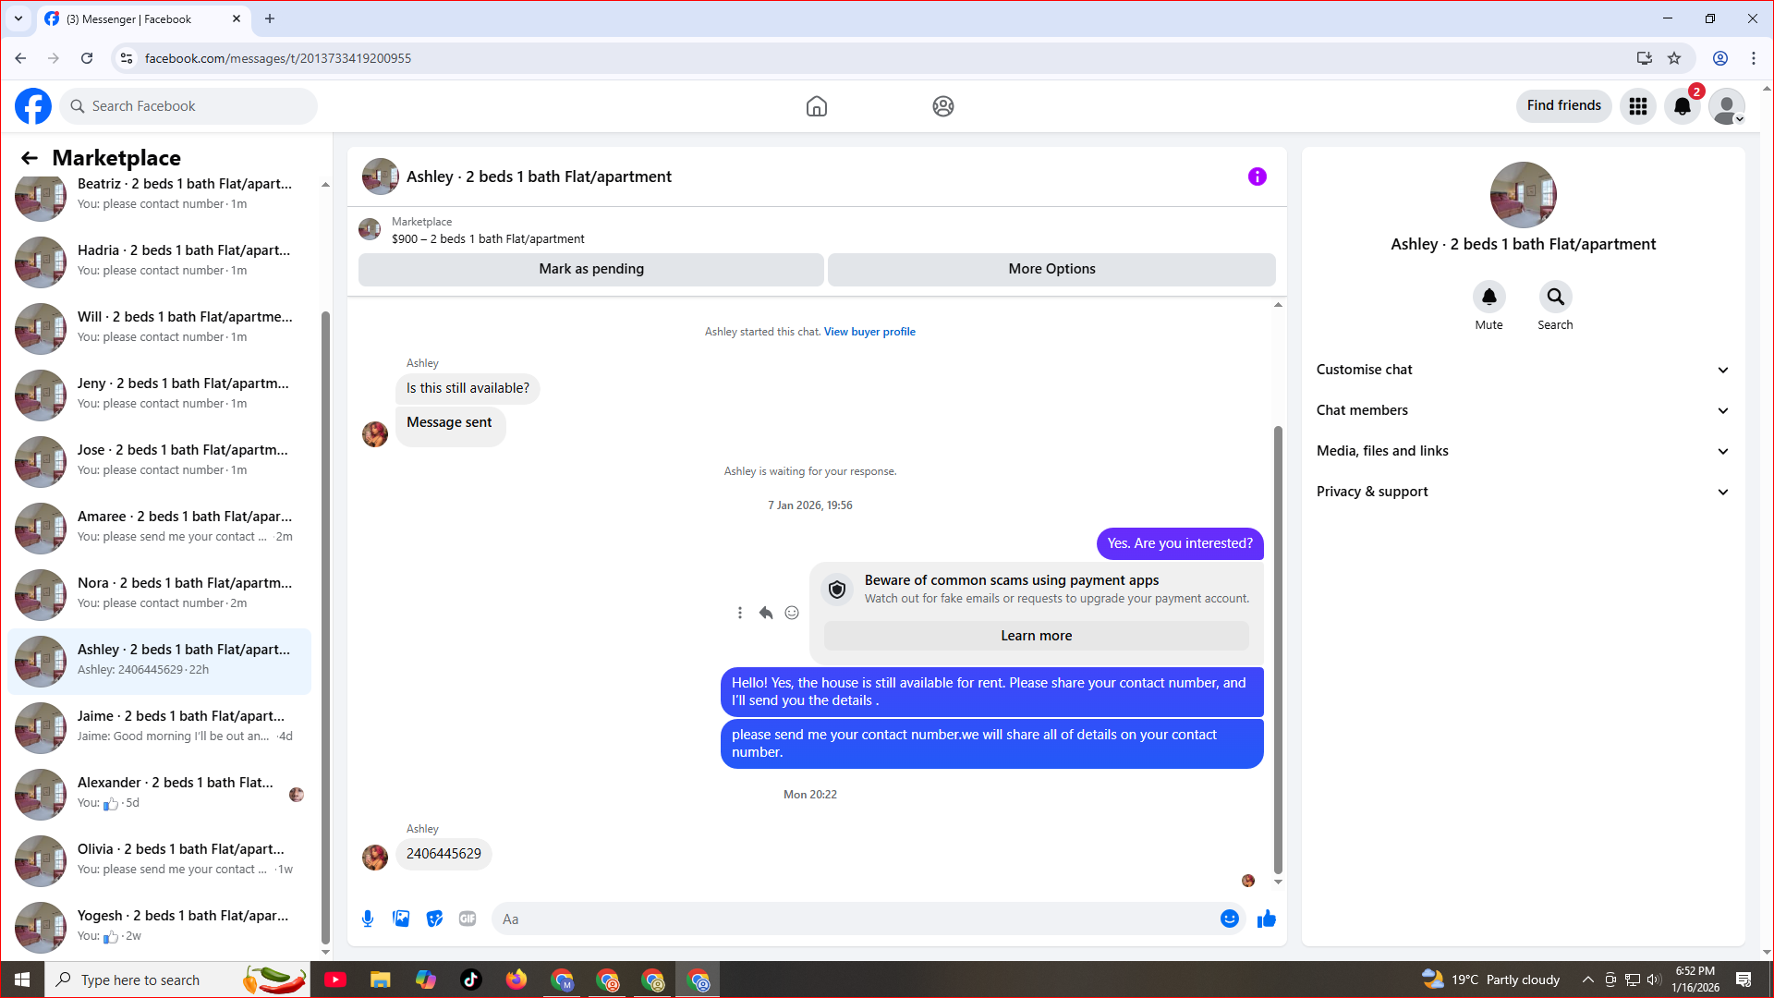Open the attach photo icon
Image resolution: width=1774 pixels, height=998 pixels.
pyautogui.click(x=401, y=919)
